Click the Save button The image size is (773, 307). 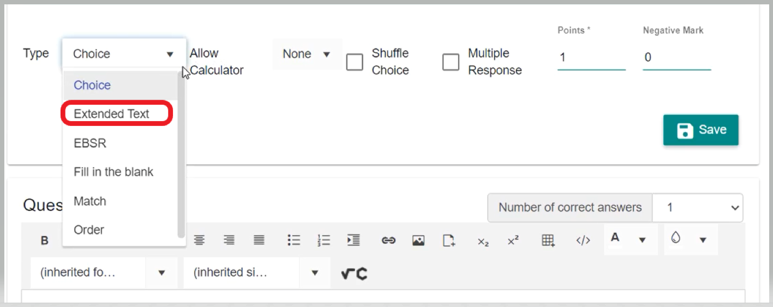point(700,130)
